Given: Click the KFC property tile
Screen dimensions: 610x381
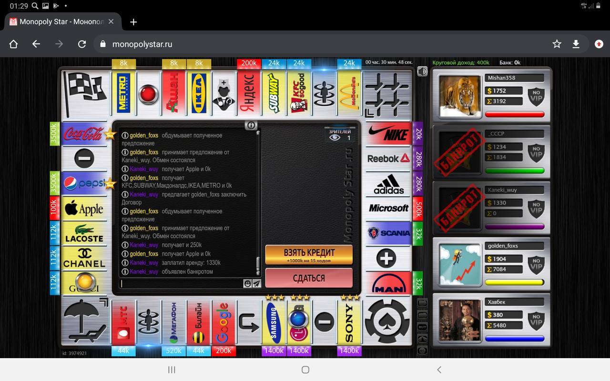Looking at the screenshot, I should 299,93.
